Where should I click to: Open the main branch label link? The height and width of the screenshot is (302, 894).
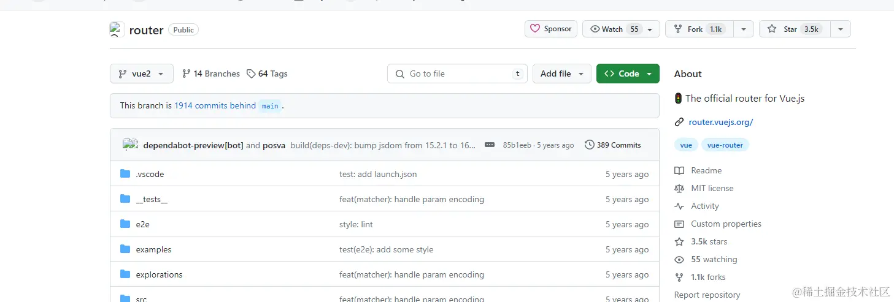(270, 106)
